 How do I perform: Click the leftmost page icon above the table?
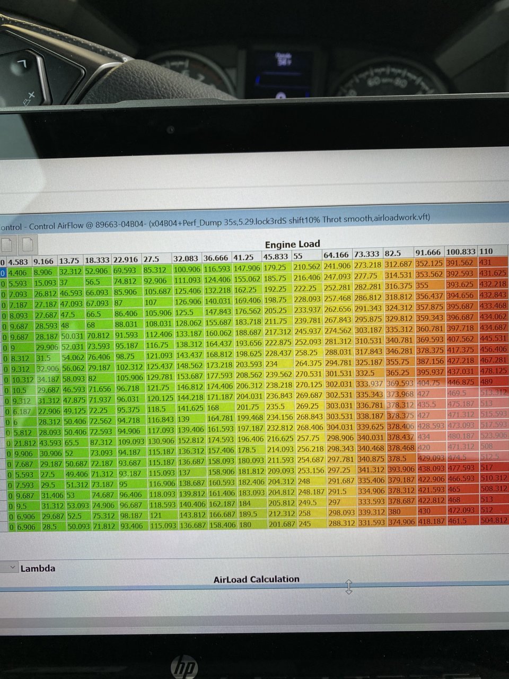click(x=7, y=245)
